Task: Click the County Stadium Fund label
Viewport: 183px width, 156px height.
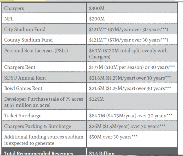Action: [28, 40]
